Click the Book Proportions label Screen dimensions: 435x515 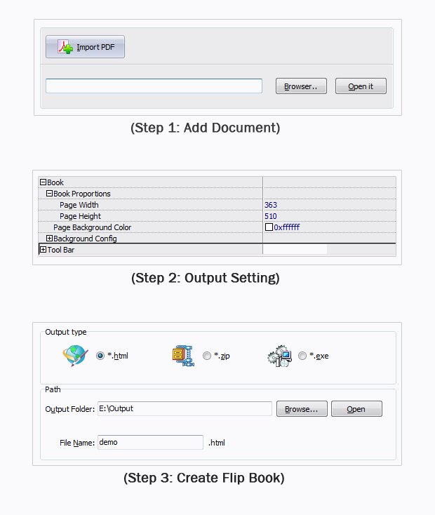click(x=82, y=194)
